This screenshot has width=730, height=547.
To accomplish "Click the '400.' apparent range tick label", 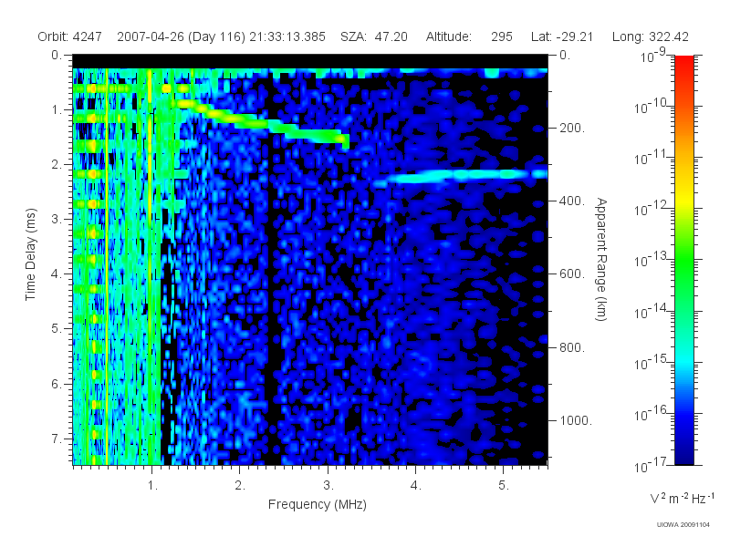I will click(572, 201).
